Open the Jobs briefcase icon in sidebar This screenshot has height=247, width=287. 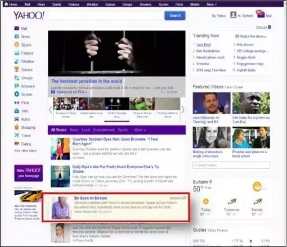(x=17, y=111)
